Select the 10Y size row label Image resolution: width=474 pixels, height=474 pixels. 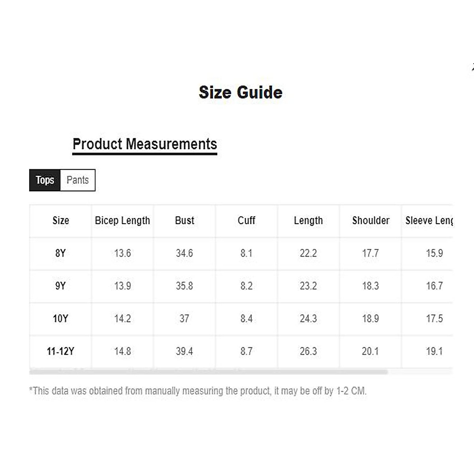(x=60, y=319)
